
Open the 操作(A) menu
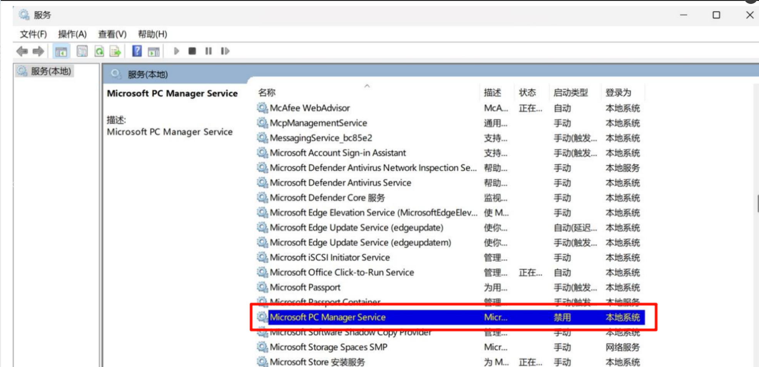click(x=72, y=34)
